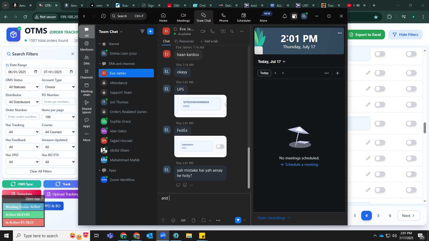Screen dimensions: 429x241
Task: Open Zoom Workflow app
Action: [x=126, y=180]
